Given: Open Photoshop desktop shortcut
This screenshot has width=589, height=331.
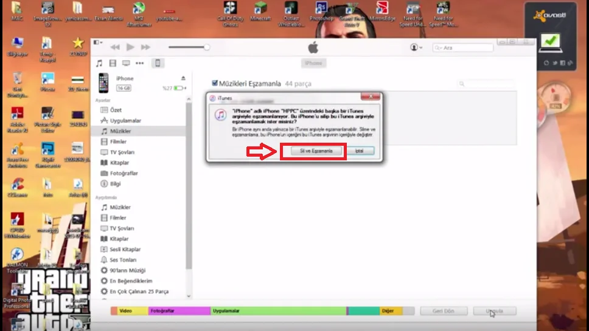Looking at the screenshot, I should (x=321, y=12).
